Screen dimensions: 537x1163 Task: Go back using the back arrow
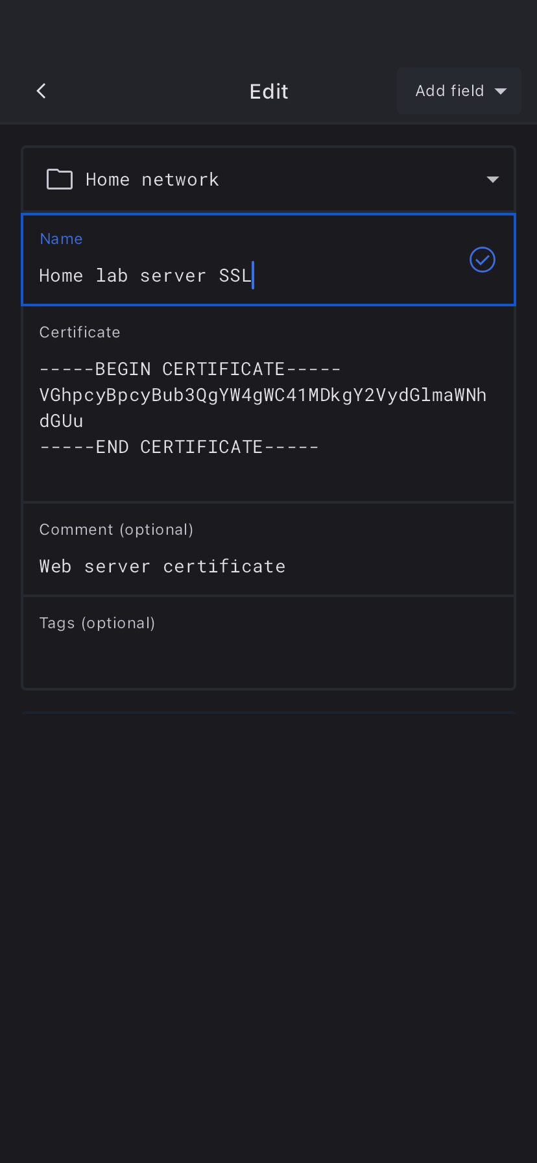42,91
